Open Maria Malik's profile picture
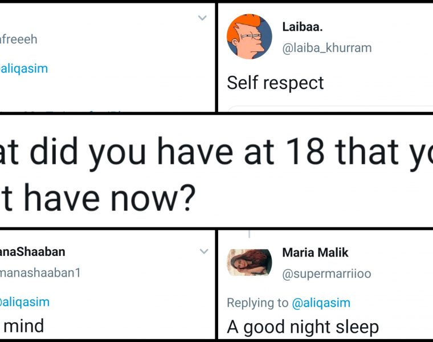The width and height of the screenshot is (433, 342). click(250, 262)
